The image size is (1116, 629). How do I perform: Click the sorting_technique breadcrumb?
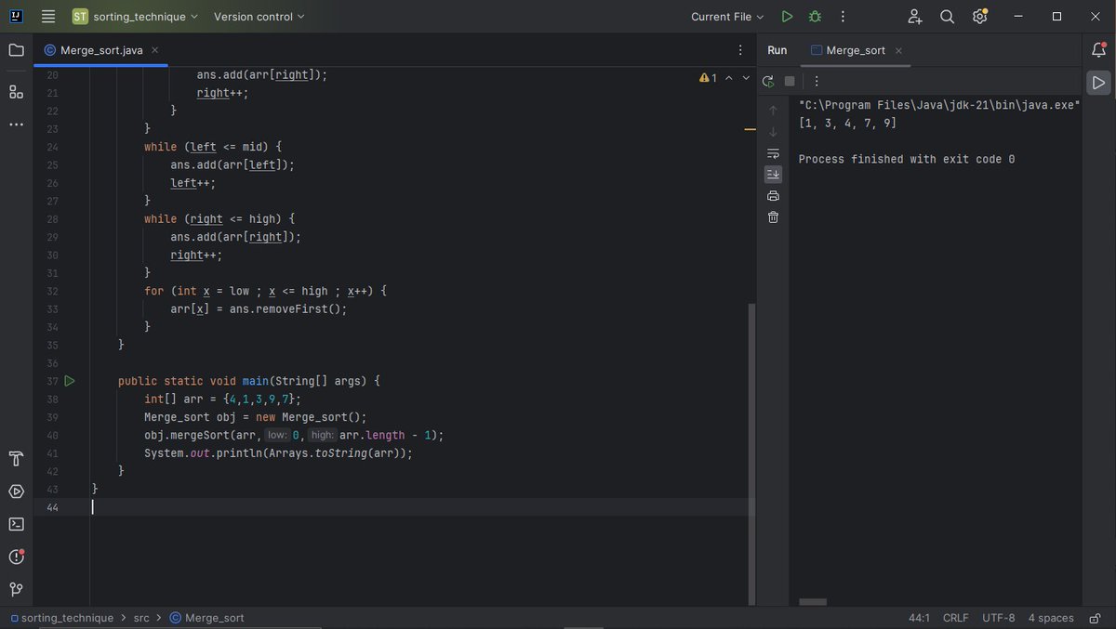tap(61, 618)
